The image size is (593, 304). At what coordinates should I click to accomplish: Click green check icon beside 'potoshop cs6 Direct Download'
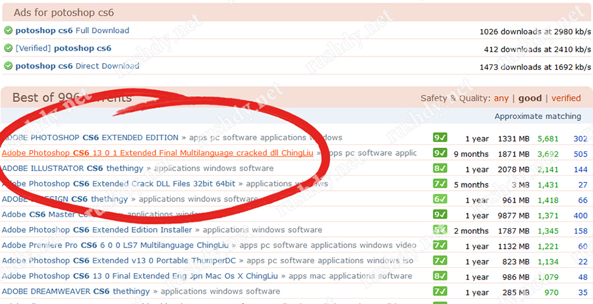(x=8, y=66)
